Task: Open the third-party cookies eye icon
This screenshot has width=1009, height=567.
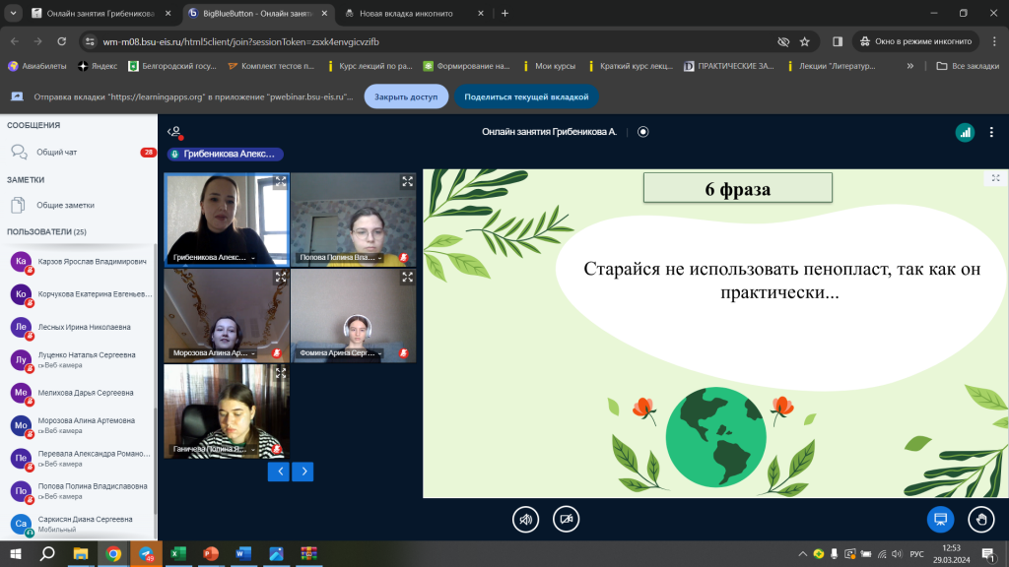Action: (783, 41)
